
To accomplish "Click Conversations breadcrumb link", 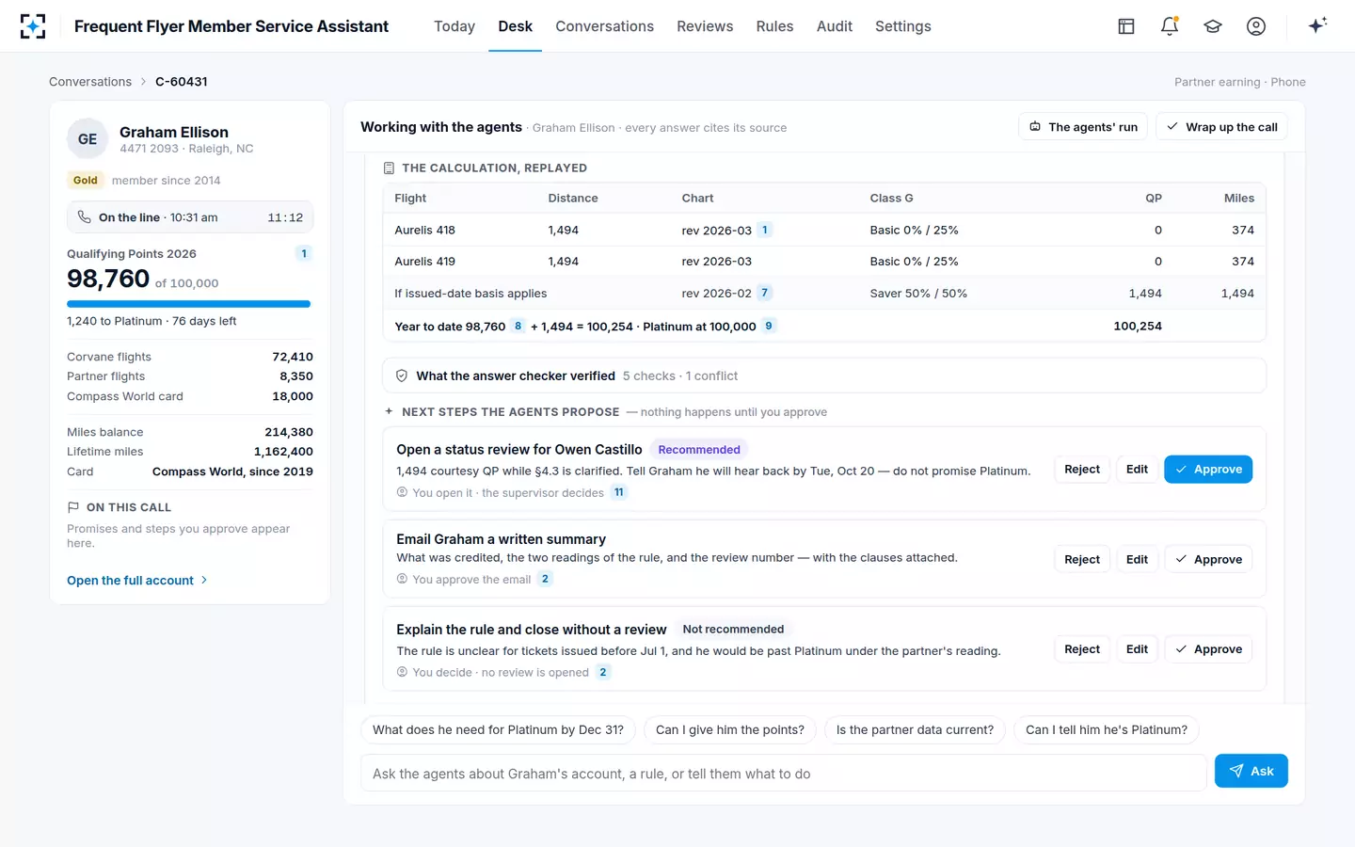I will [x=90, y=82].
